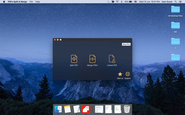Viewport: 185px width, 115px height.
Task: Open the Help menu
Action: coord(38,2)
